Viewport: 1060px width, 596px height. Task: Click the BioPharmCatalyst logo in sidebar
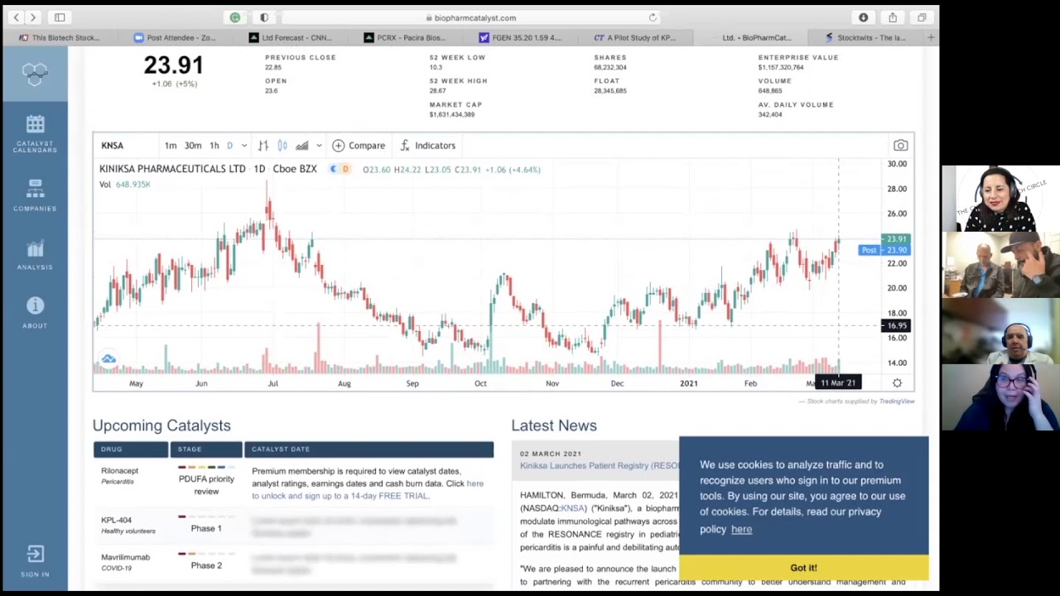35,74
